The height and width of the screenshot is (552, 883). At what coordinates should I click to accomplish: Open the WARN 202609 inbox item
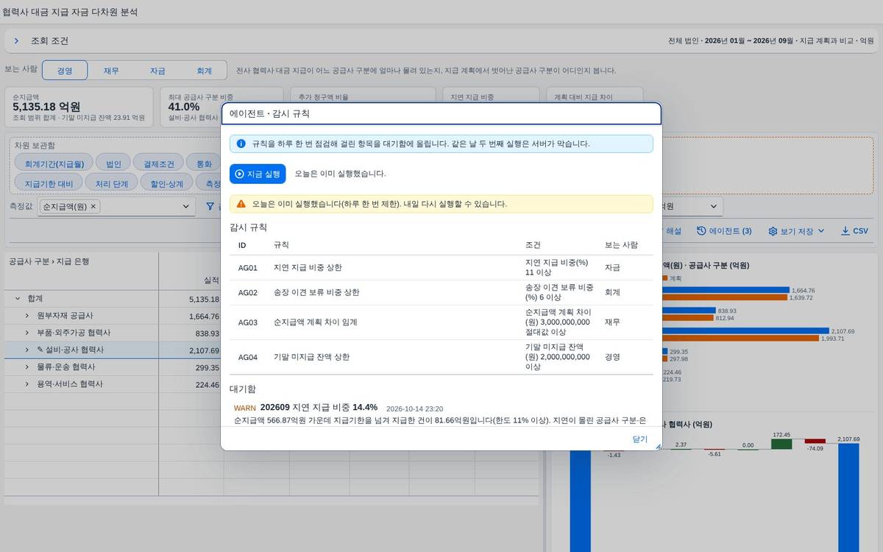click(x=441, y=414)
